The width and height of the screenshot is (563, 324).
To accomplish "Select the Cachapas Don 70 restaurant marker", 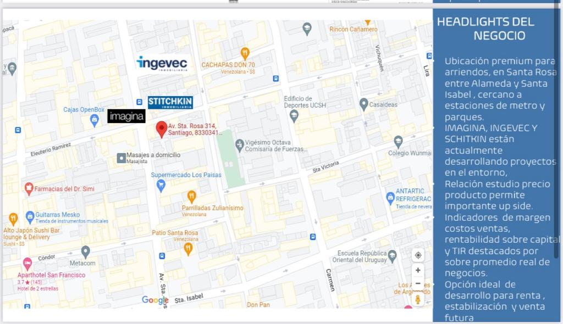I will pos(245,53).
